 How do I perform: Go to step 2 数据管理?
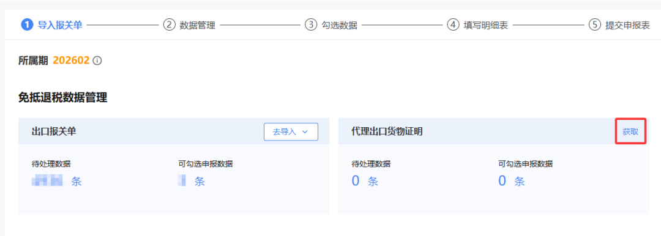(189, 25)
